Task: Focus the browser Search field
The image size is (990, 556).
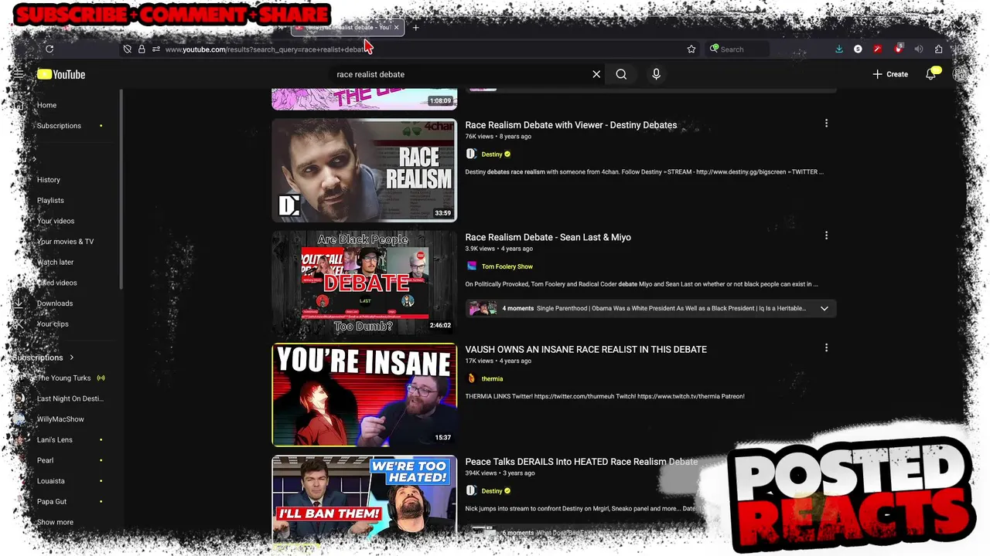Action: (739, 49)
